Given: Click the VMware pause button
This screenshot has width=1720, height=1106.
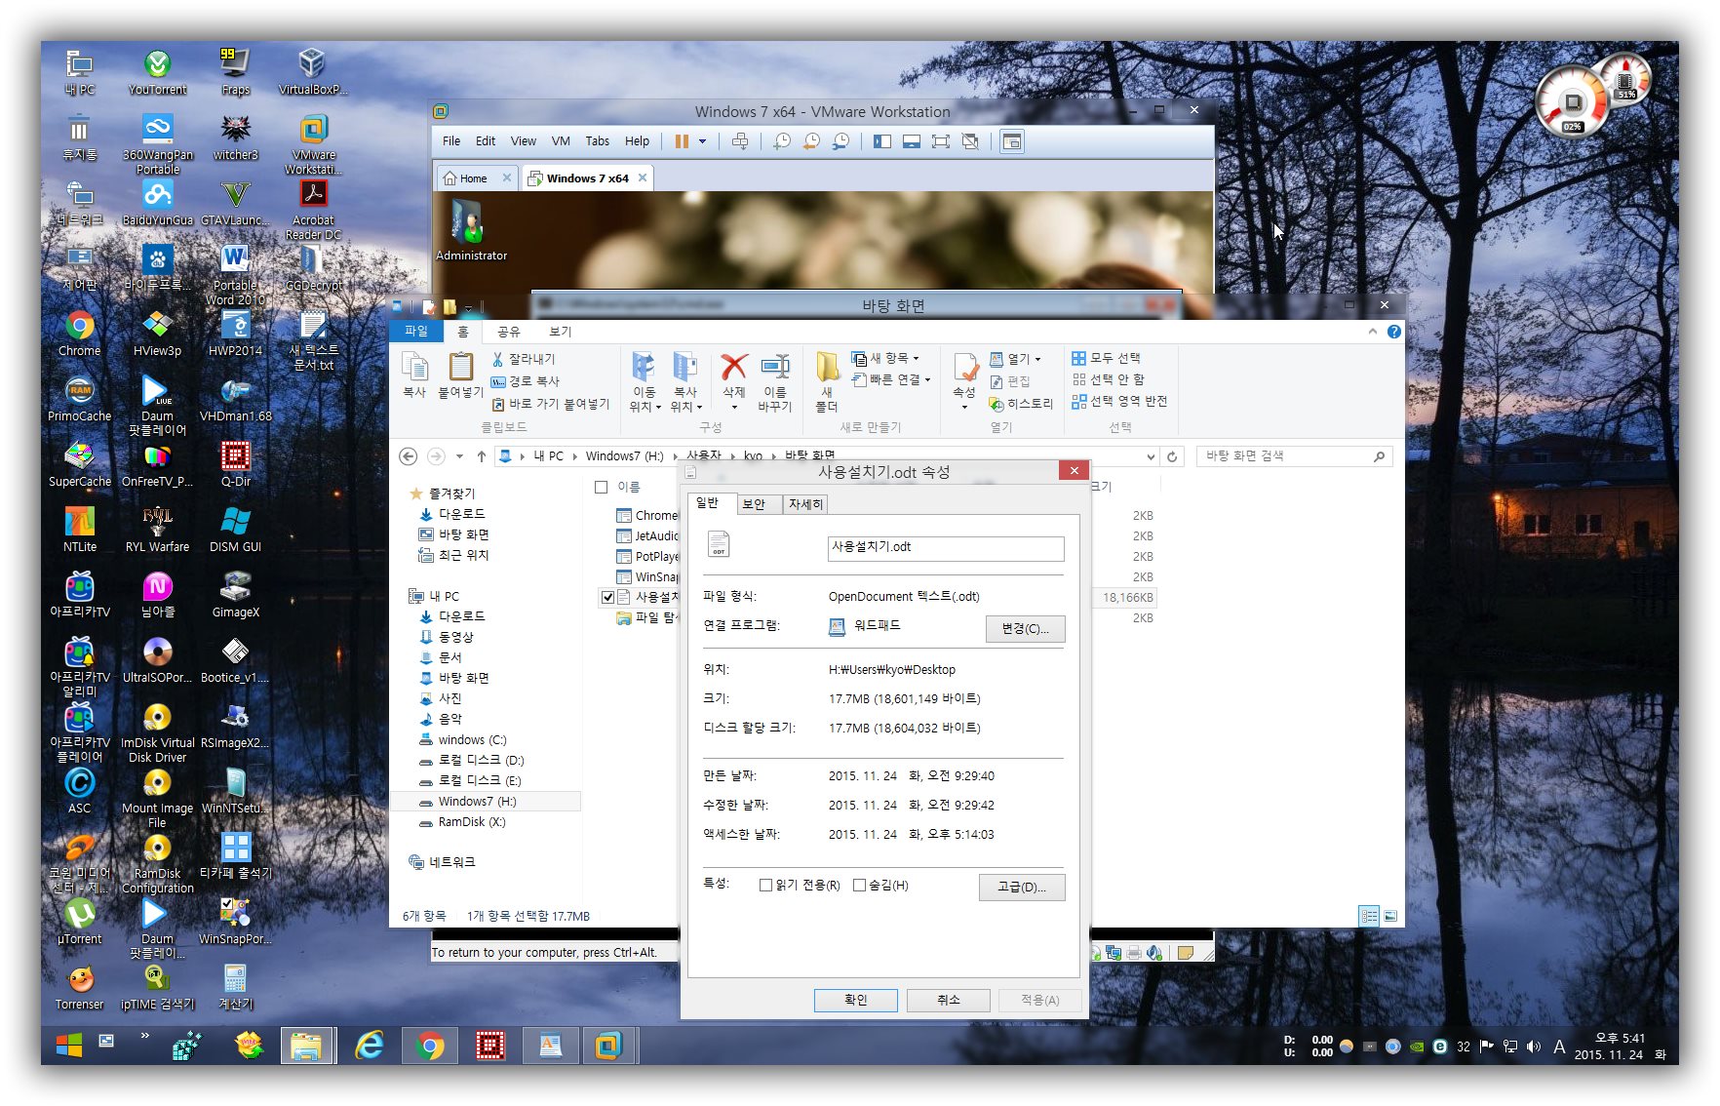Looking at the screenshot, I should pos(682,141).
